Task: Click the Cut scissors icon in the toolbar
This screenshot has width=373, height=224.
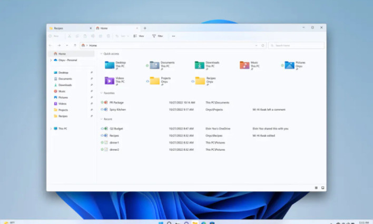Action: [70, 36]
